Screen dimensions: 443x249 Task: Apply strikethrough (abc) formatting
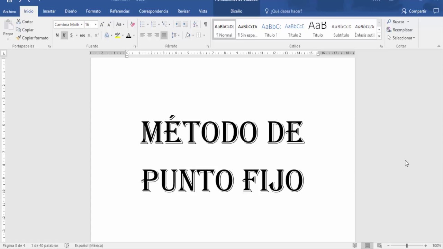point(82,35)
